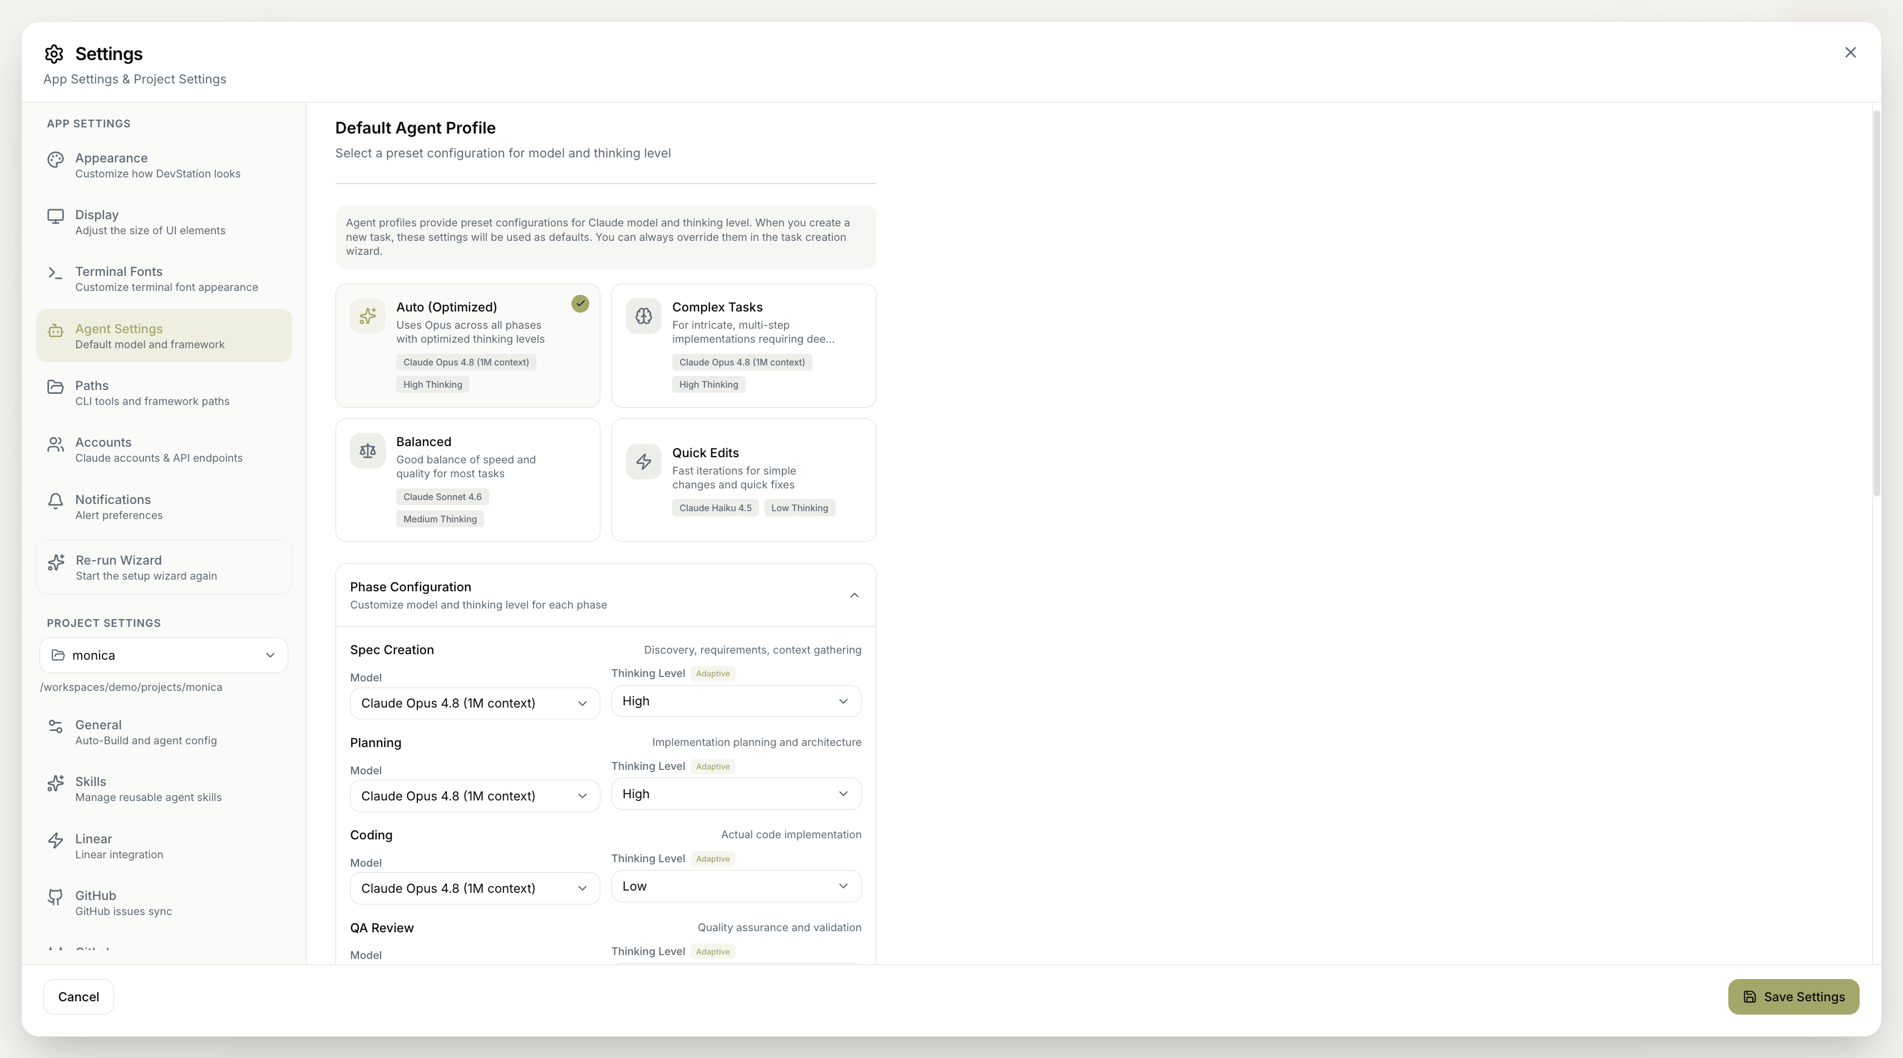Open Coding model dropdown
1903x1058 pixels.
[474, 888]
